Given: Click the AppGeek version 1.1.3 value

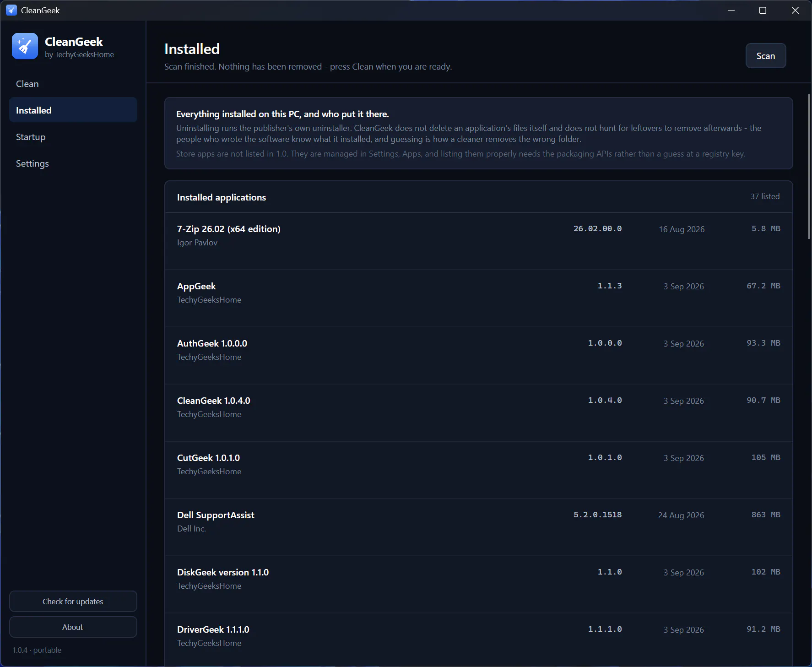Looking at the screenshot, I should click(x=610, y=286).
